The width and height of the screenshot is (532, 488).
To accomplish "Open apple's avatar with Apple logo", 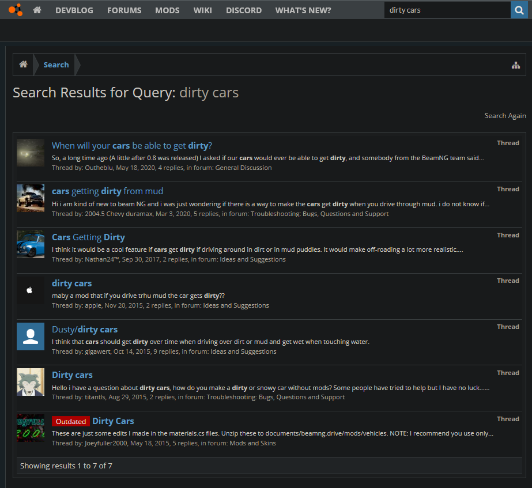I will tap(31, 290).
